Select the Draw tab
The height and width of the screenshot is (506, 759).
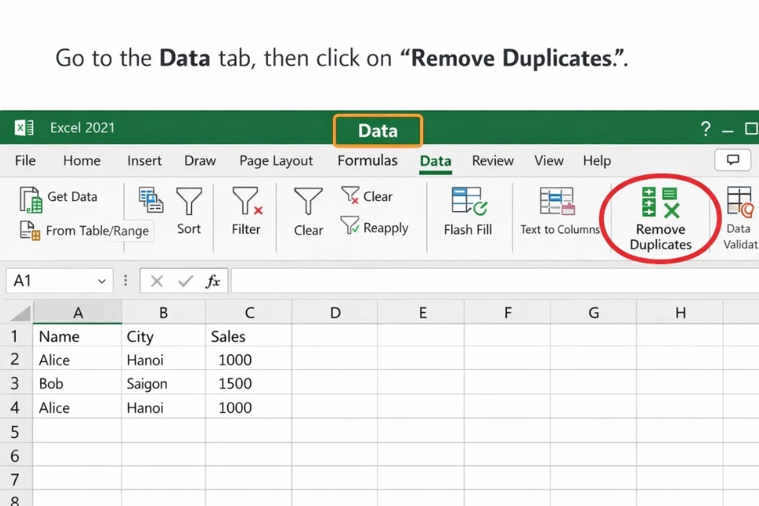coord(199,160)
